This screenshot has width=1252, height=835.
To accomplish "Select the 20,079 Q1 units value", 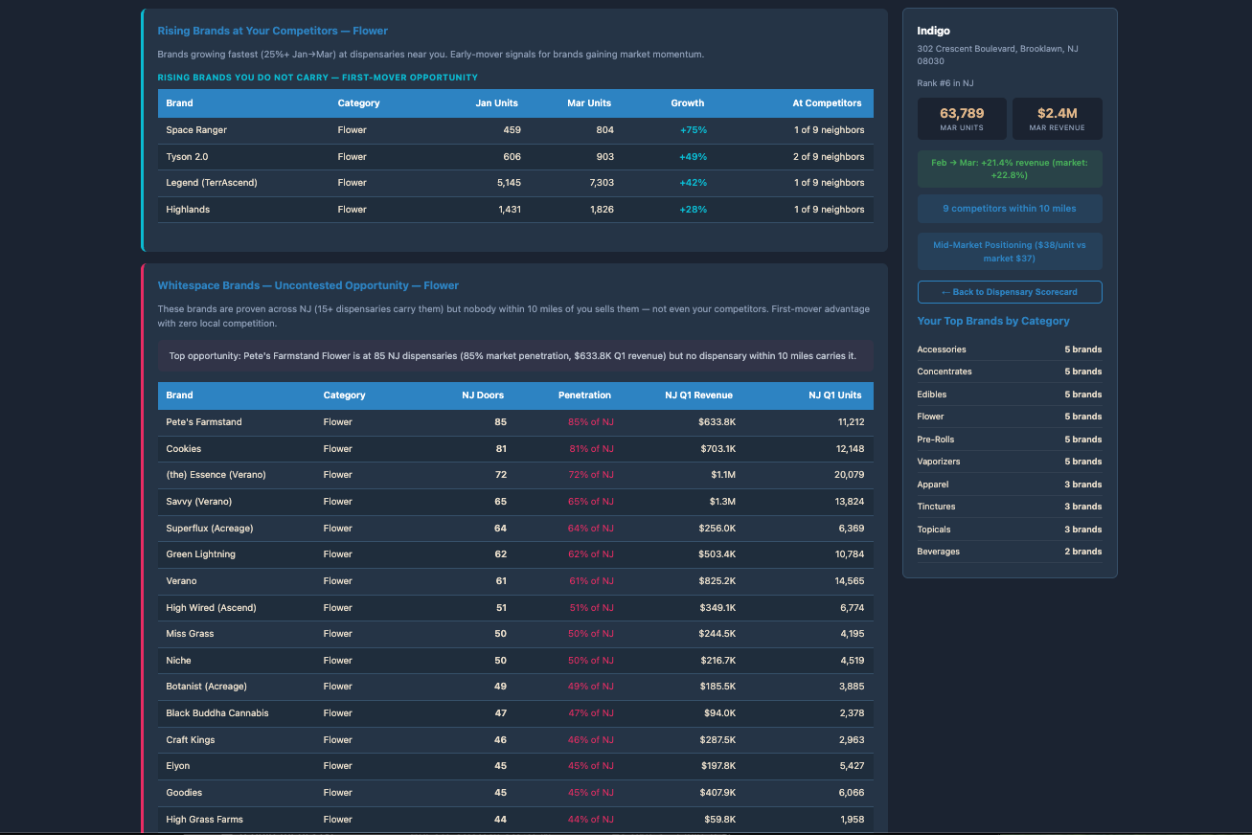I will (850, 475).
